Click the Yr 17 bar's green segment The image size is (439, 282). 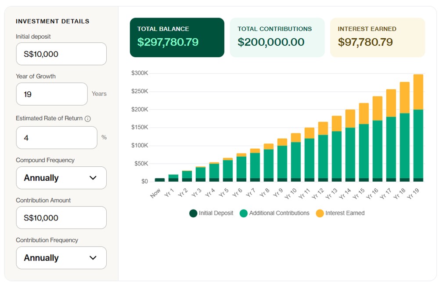tap(391, 147)
